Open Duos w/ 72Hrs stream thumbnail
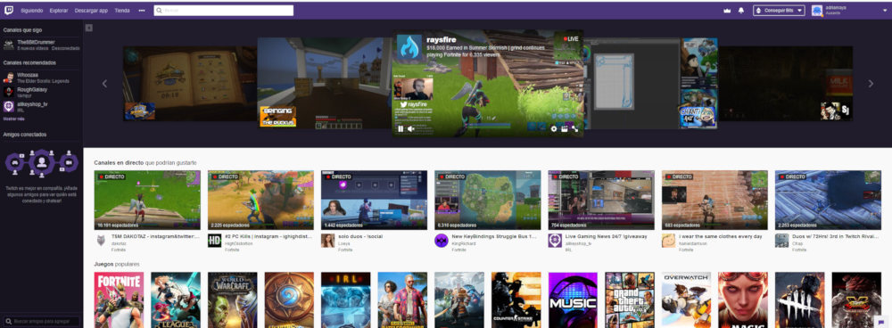This screenshot has height=328, width=892. [829, 200]
